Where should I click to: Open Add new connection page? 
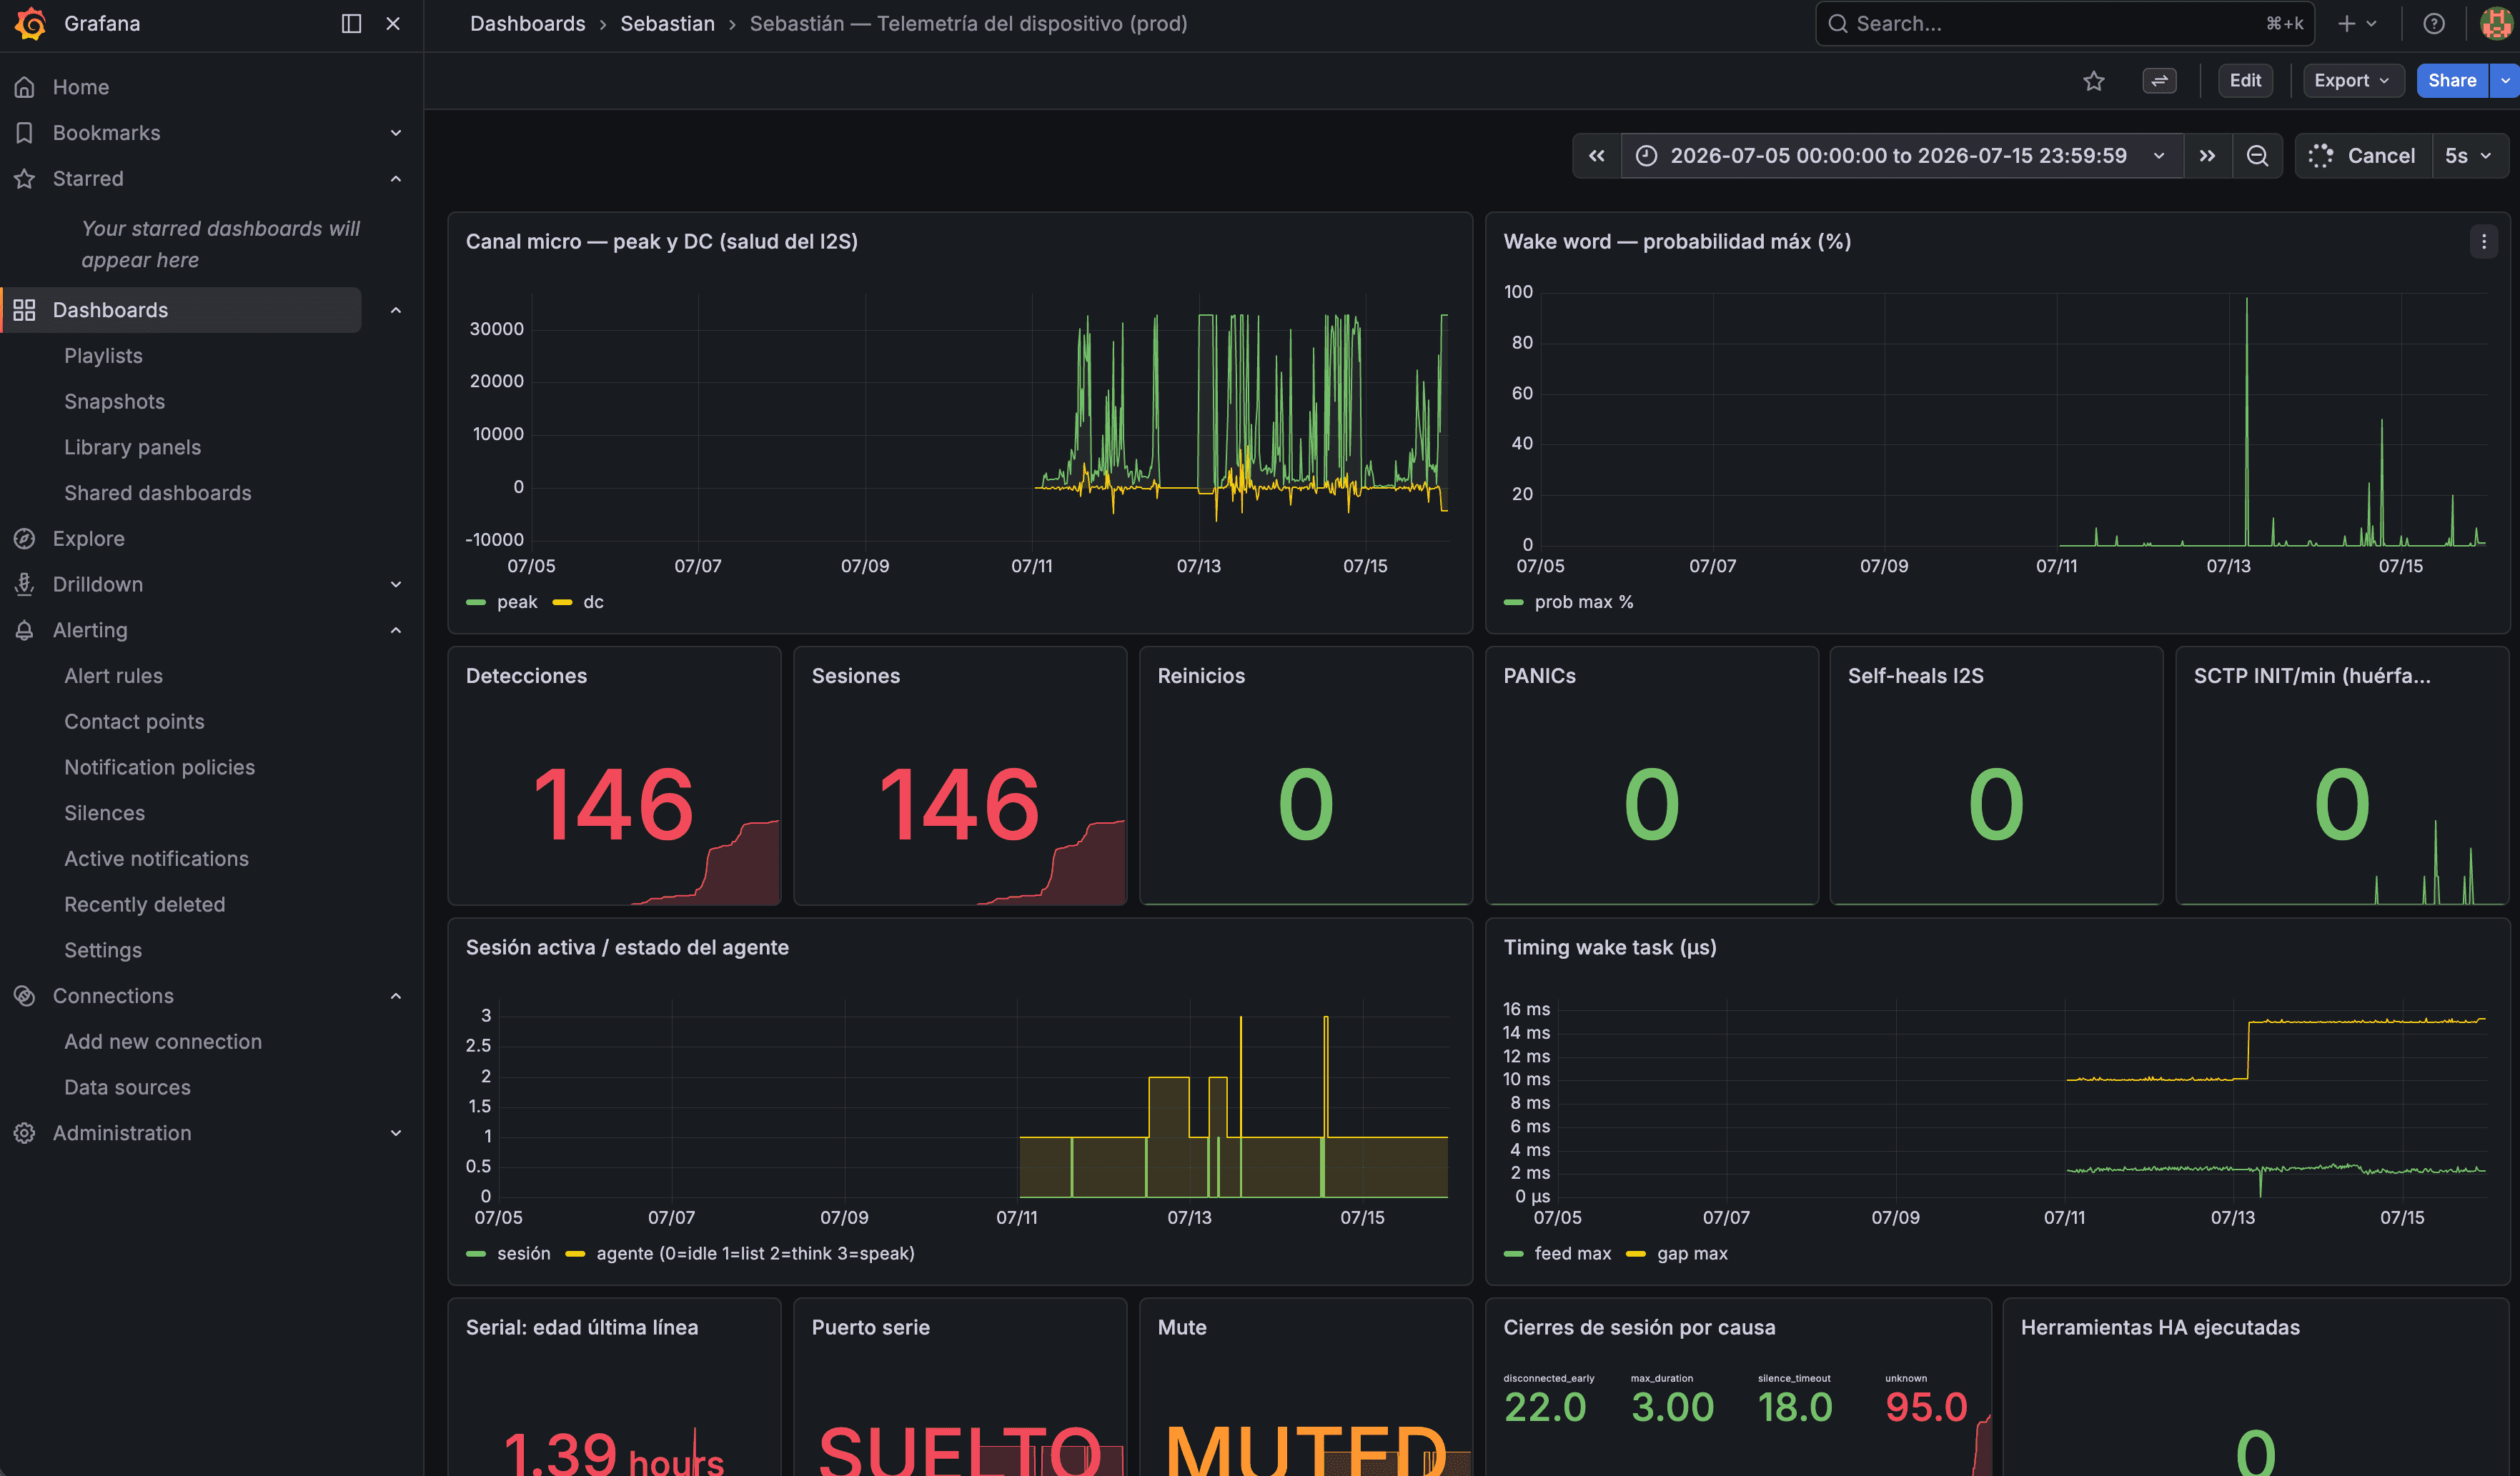click(163, 1042)
